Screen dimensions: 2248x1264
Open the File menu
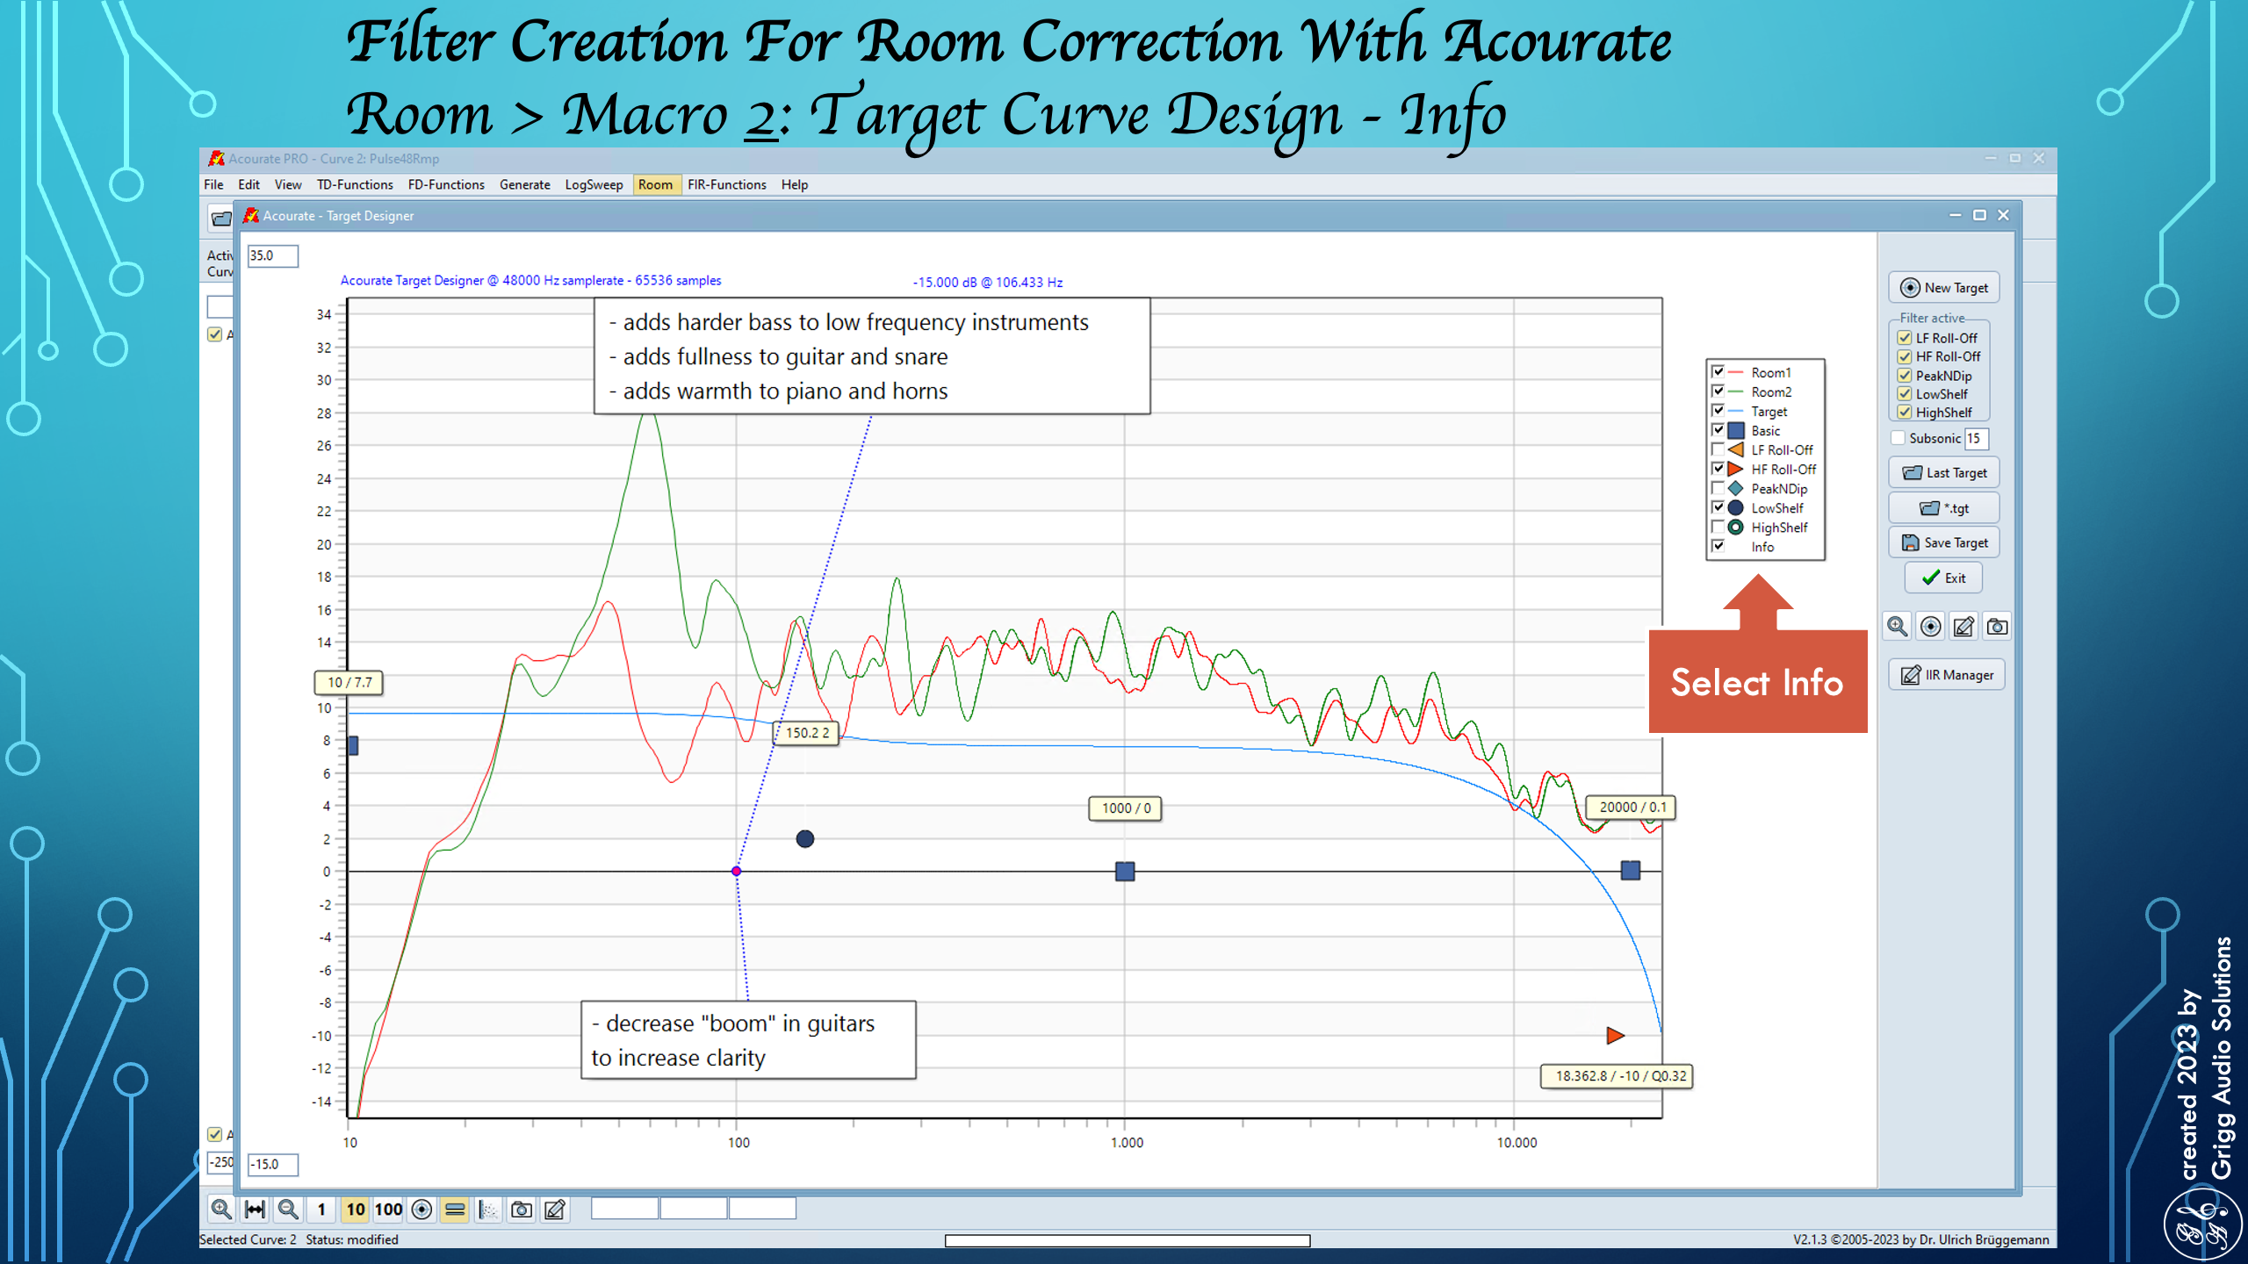click(213, 184)
